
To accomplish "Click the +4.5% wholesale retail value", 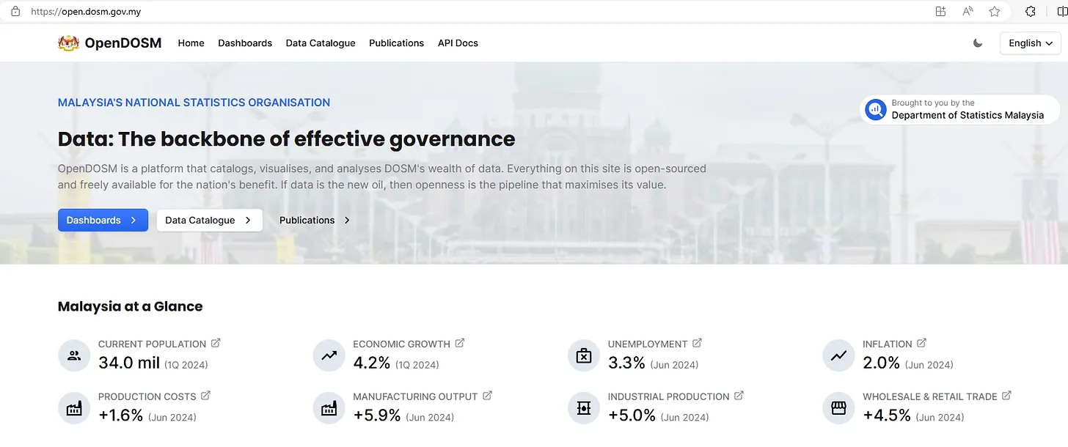I will pyautogui.click(x=887, y=415).
